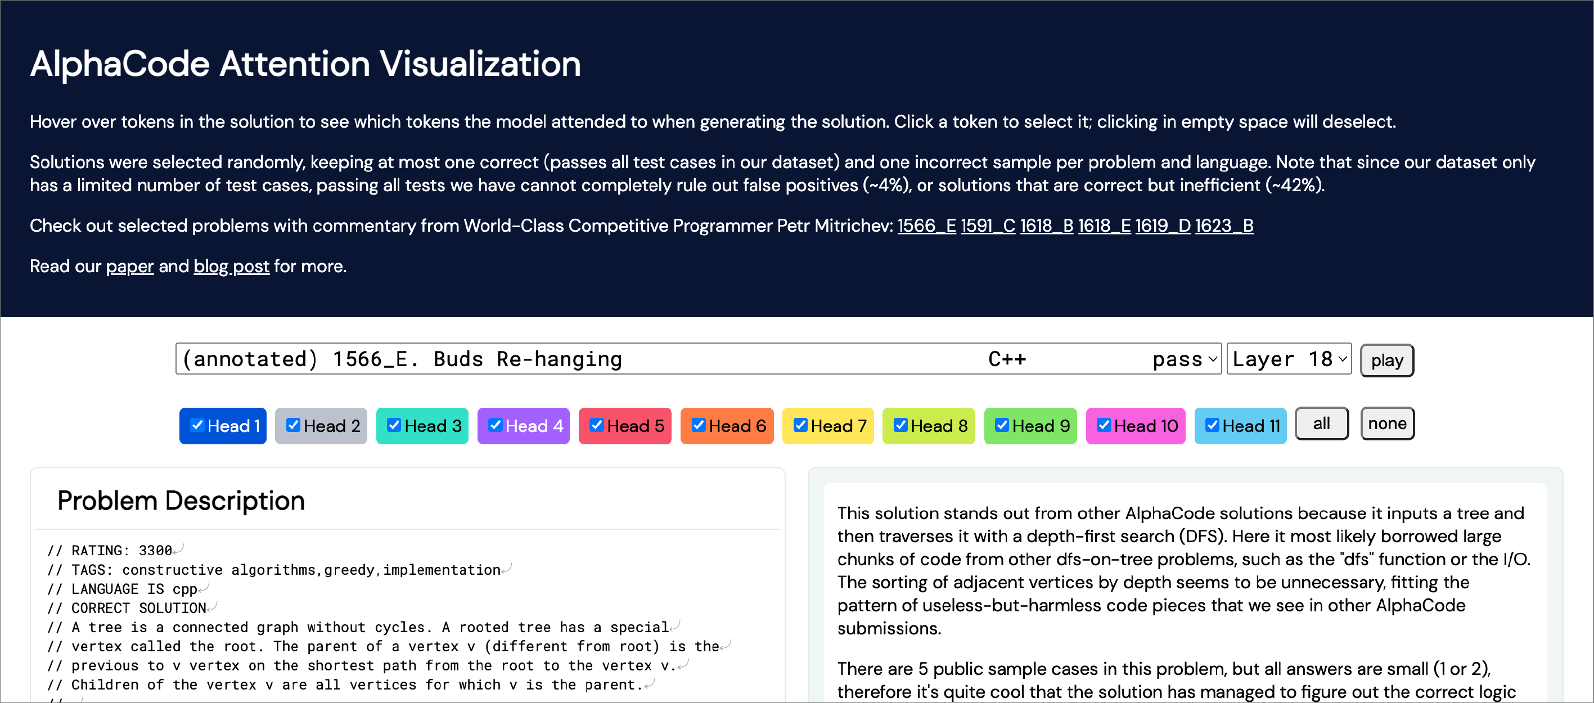Toggle the Head 6 checkbox
Image resolution: width=1594 pixels, height=703 pixels.
click(699, 425)
